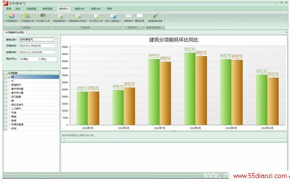Viewport: 290px width, 182px height.
Task: Open the 开始时间 date dropdown
Action: 56,45
